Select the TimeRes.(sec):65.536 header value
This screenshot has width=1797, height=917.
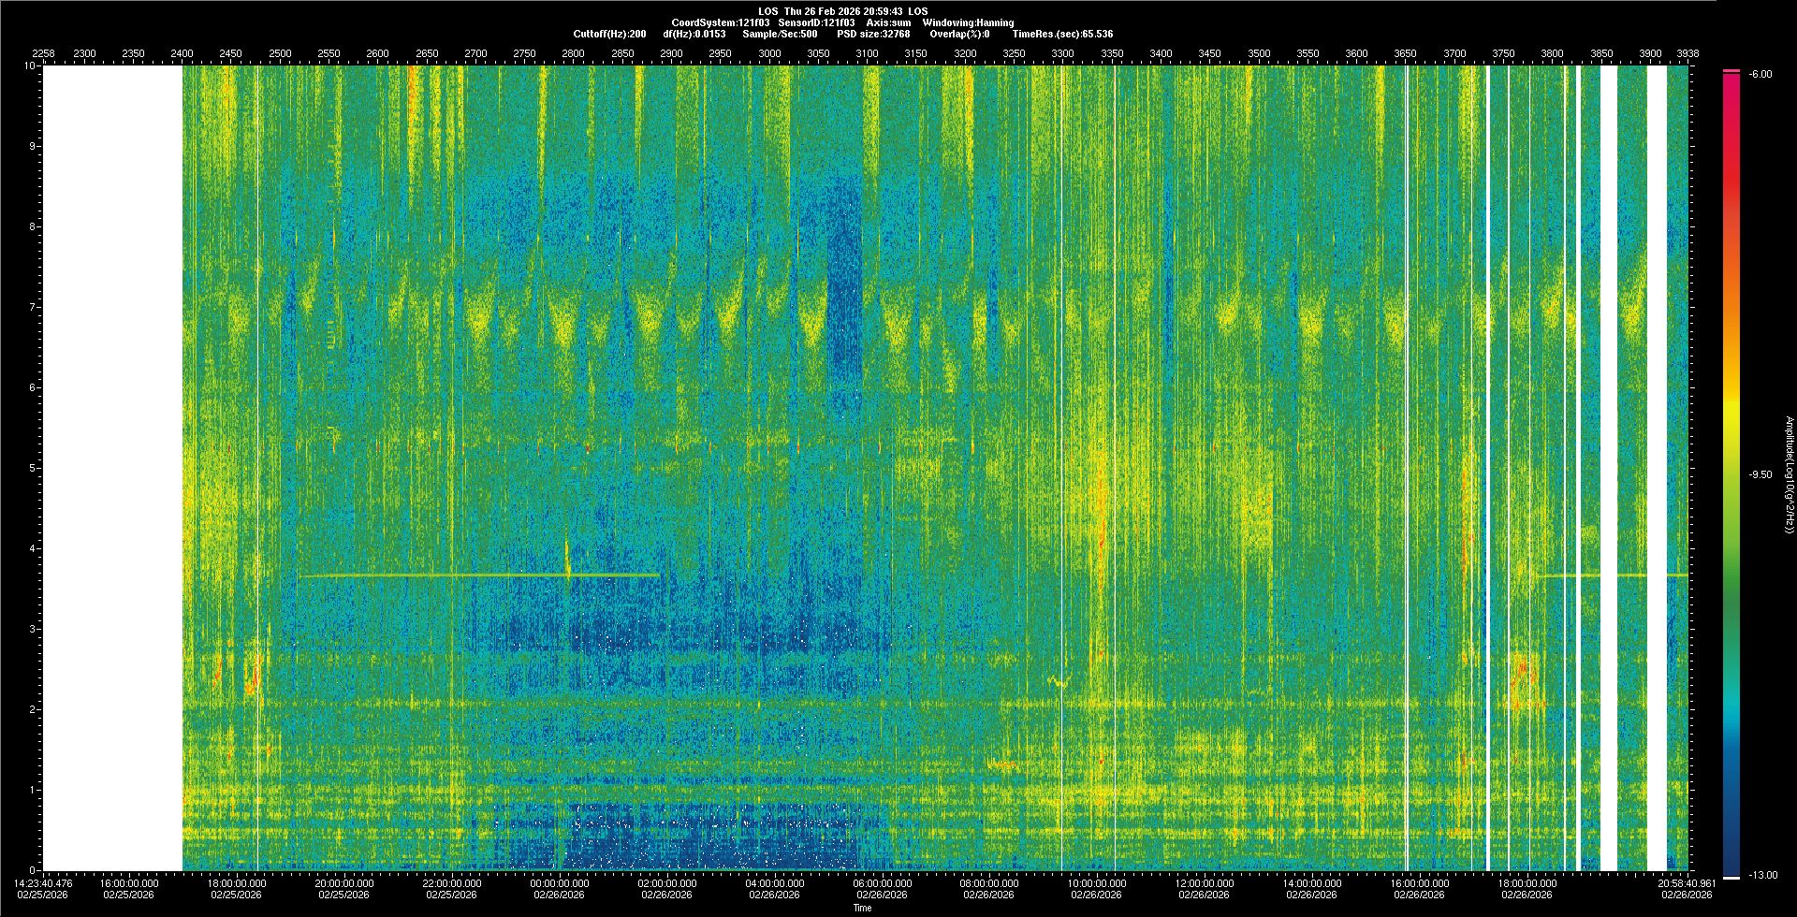tap(1062, 34)
